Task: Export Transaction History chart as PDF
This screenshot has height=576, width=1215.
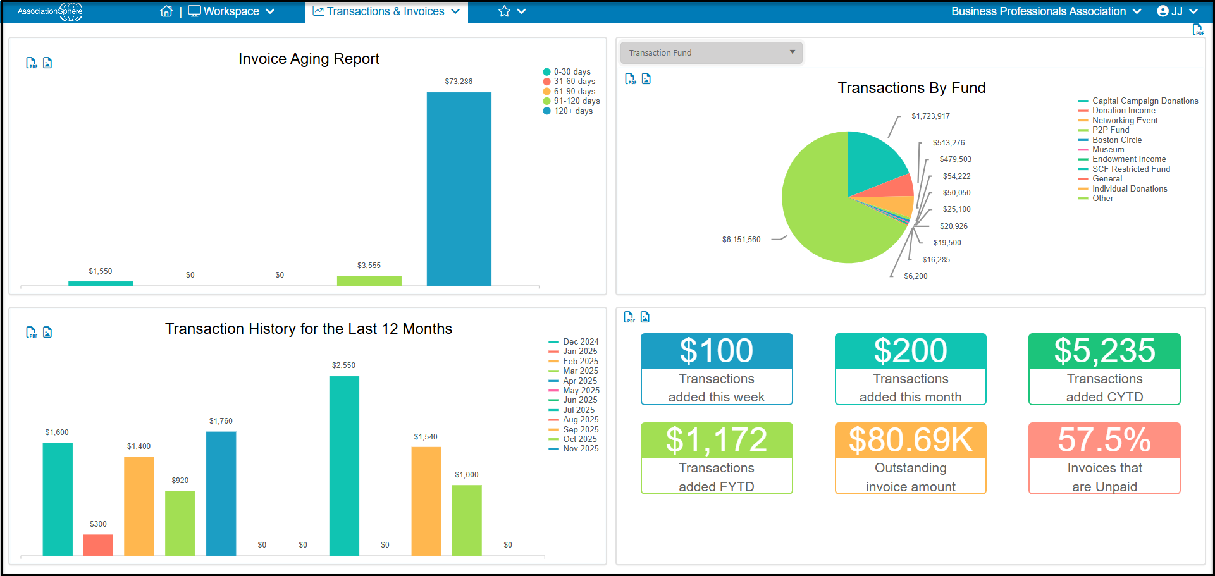Action: [x=31, y=332]
